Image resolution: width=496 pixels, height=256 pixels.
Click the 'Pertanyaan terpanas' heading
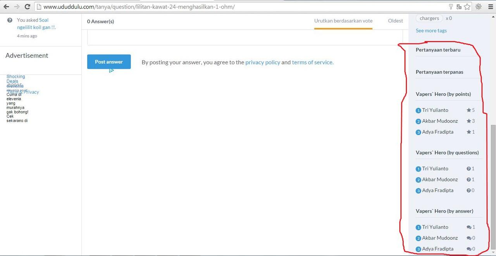tap(439, 72)
